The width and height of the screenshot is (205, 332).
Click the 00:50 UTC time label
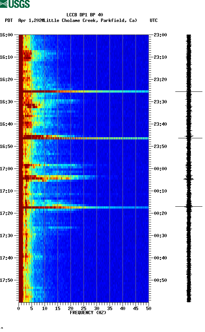(x=160, y=280)
